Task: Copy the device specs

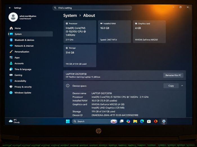Action: pyautogui.click(x=171, y=86)
